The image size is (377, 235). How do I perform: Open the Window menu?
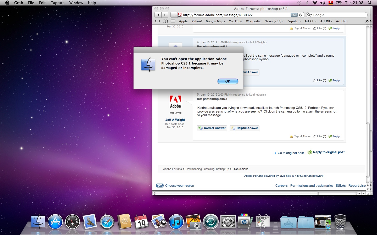(x=76, y=3)
